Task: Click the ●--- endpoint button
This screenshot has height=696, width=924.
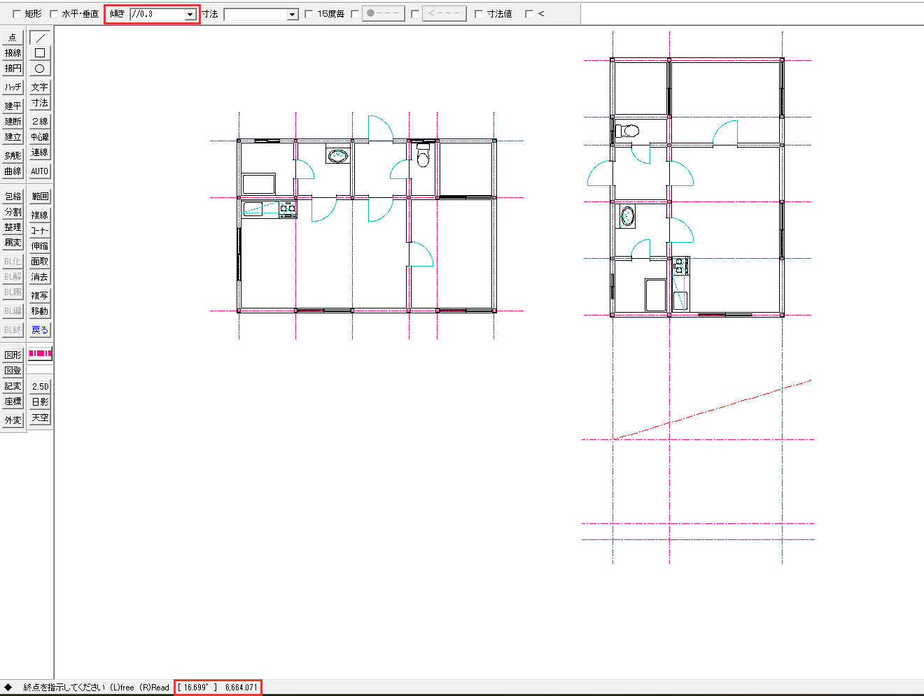Action: [x=384, y=14]
